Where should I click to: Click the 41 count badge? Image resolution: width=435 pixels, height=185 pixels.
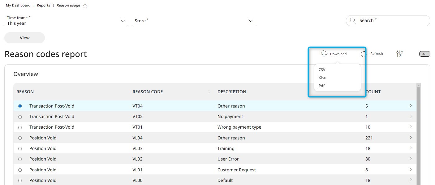click(x=424, y=54)
